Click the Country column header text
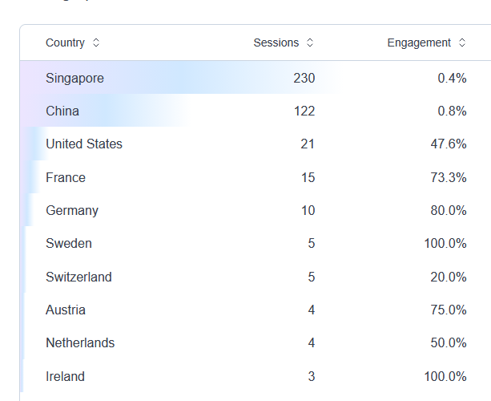Screen dimensions: 491x401 (x=65, y=43)
